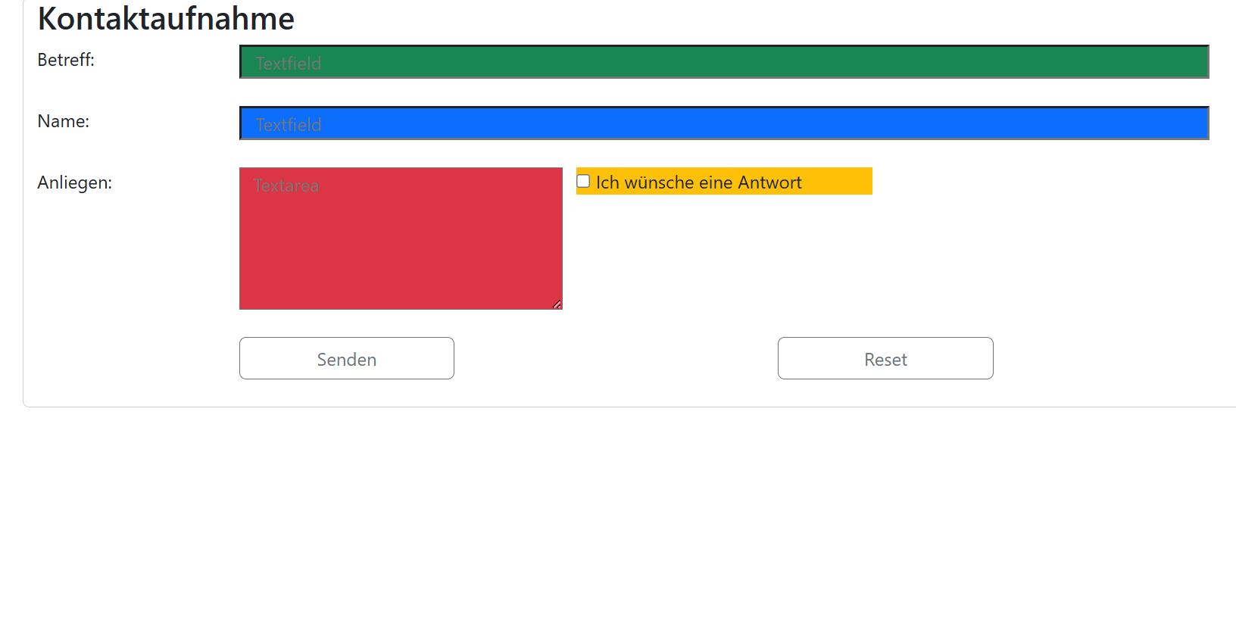Viewport: 1236px width, 624px height.
Task: Click the Senden button
Action: click(x=347, y=358)
